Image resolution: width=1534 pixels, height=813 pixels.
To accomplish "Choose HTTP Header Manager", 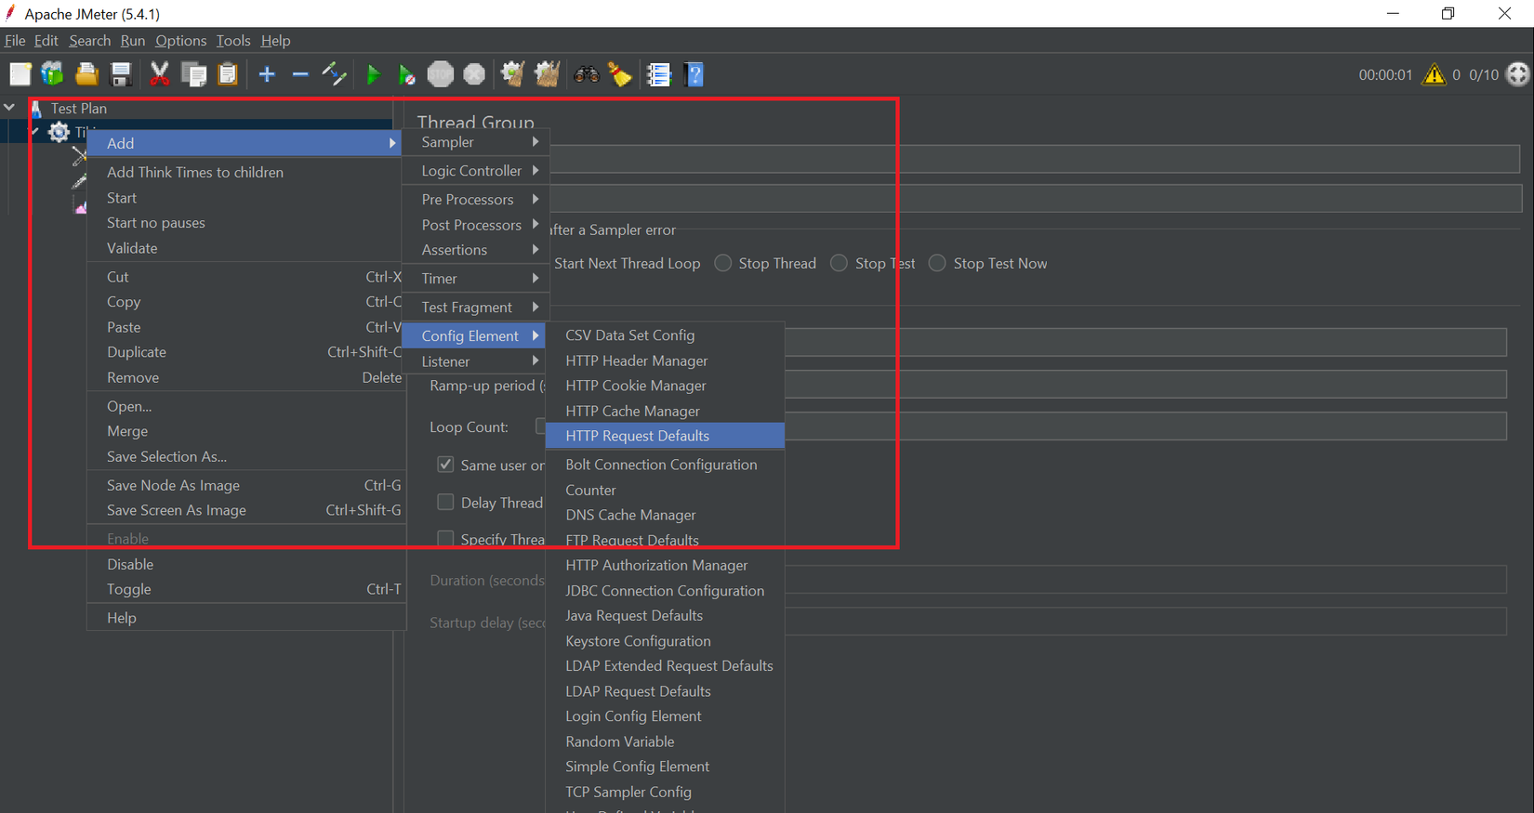I will [665, 361].
